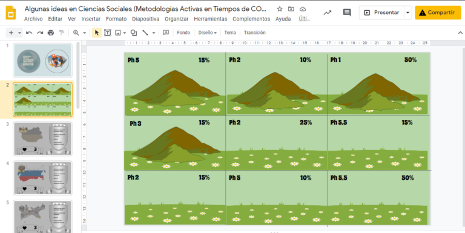
Task: Open the zoom dropdown arrow
Action: (x=85, y=33)
